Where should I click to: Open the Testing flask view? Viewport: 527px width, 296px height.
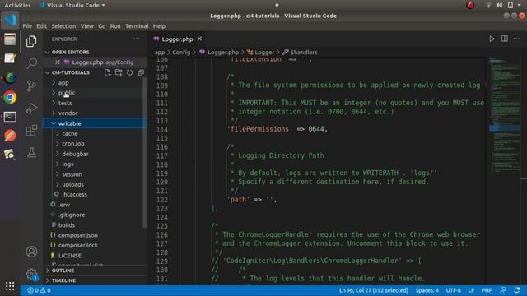coord(31,152)
